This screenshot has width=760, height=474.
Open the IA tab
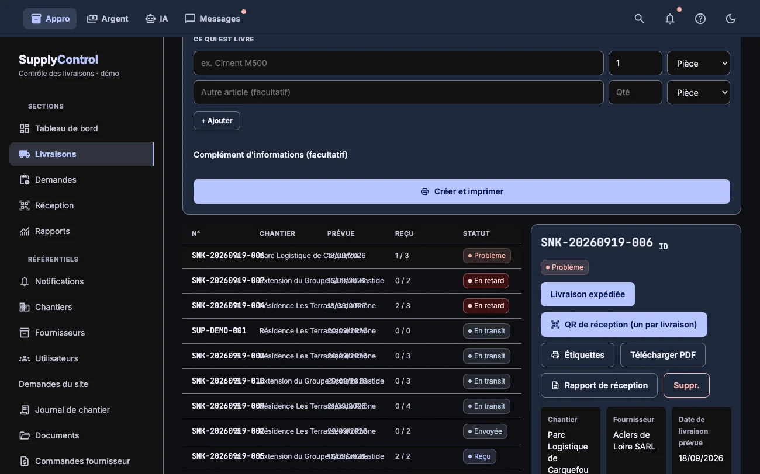(157, 19)
